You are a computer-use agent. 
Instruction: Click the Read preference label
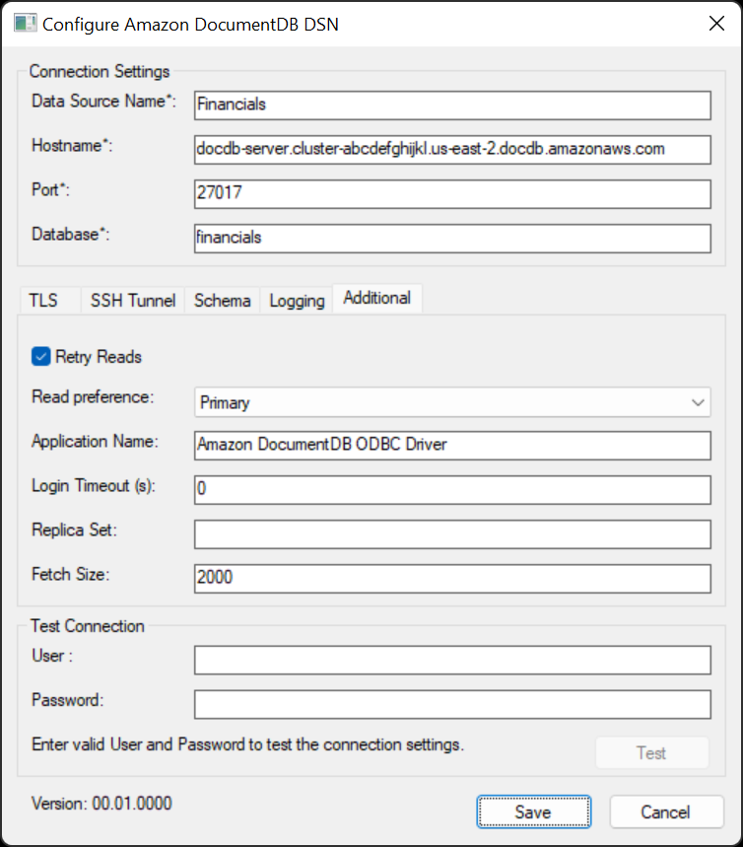[93, 397]
